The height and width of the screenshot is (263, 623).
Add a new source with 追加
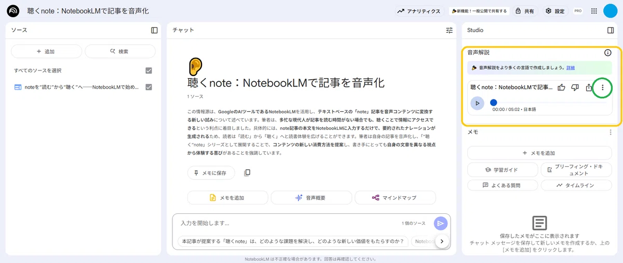(46, 51)
